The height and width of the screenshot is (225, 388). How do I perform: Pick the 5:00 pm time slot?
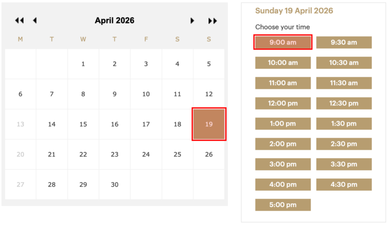[x=283, y=205]
